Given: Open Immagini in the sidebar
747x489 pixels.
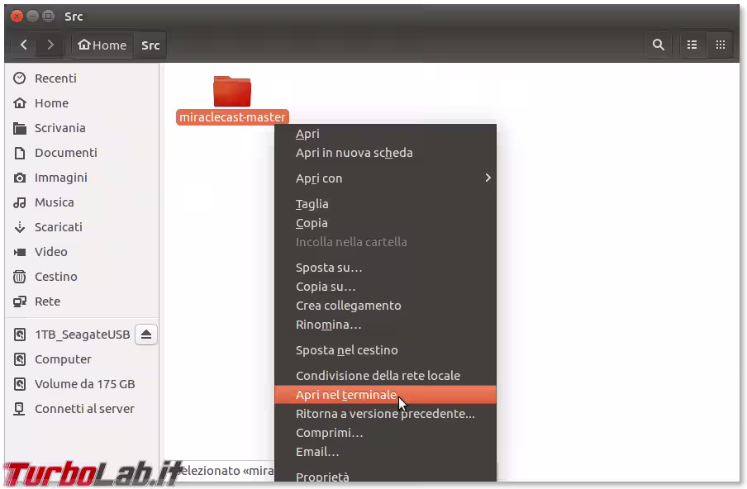Looking at the screenshot, I should point(82,177).
